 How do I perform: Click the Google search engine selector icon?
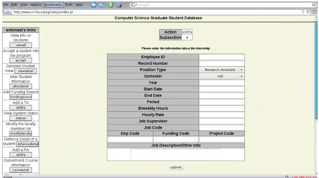pyautogui.click(x=133, y=5)
